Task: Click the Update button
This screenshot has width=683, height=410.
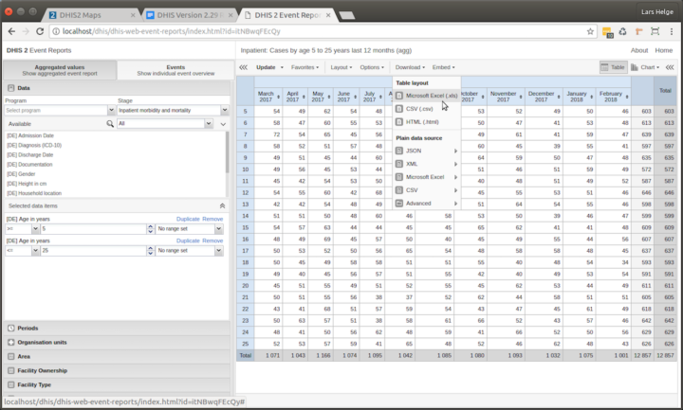Action: click(x=266, y=67)
